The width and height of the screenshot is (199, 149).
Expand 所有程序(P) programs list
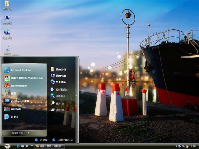click(20, 133)
